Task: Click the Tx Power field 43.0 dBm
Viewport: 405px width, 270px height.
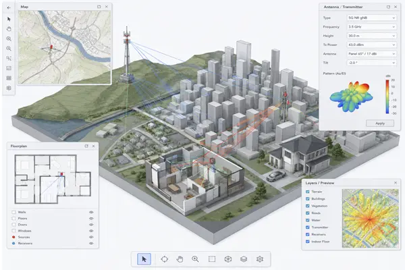Action: pyautogui.click(x=371, y=45)
